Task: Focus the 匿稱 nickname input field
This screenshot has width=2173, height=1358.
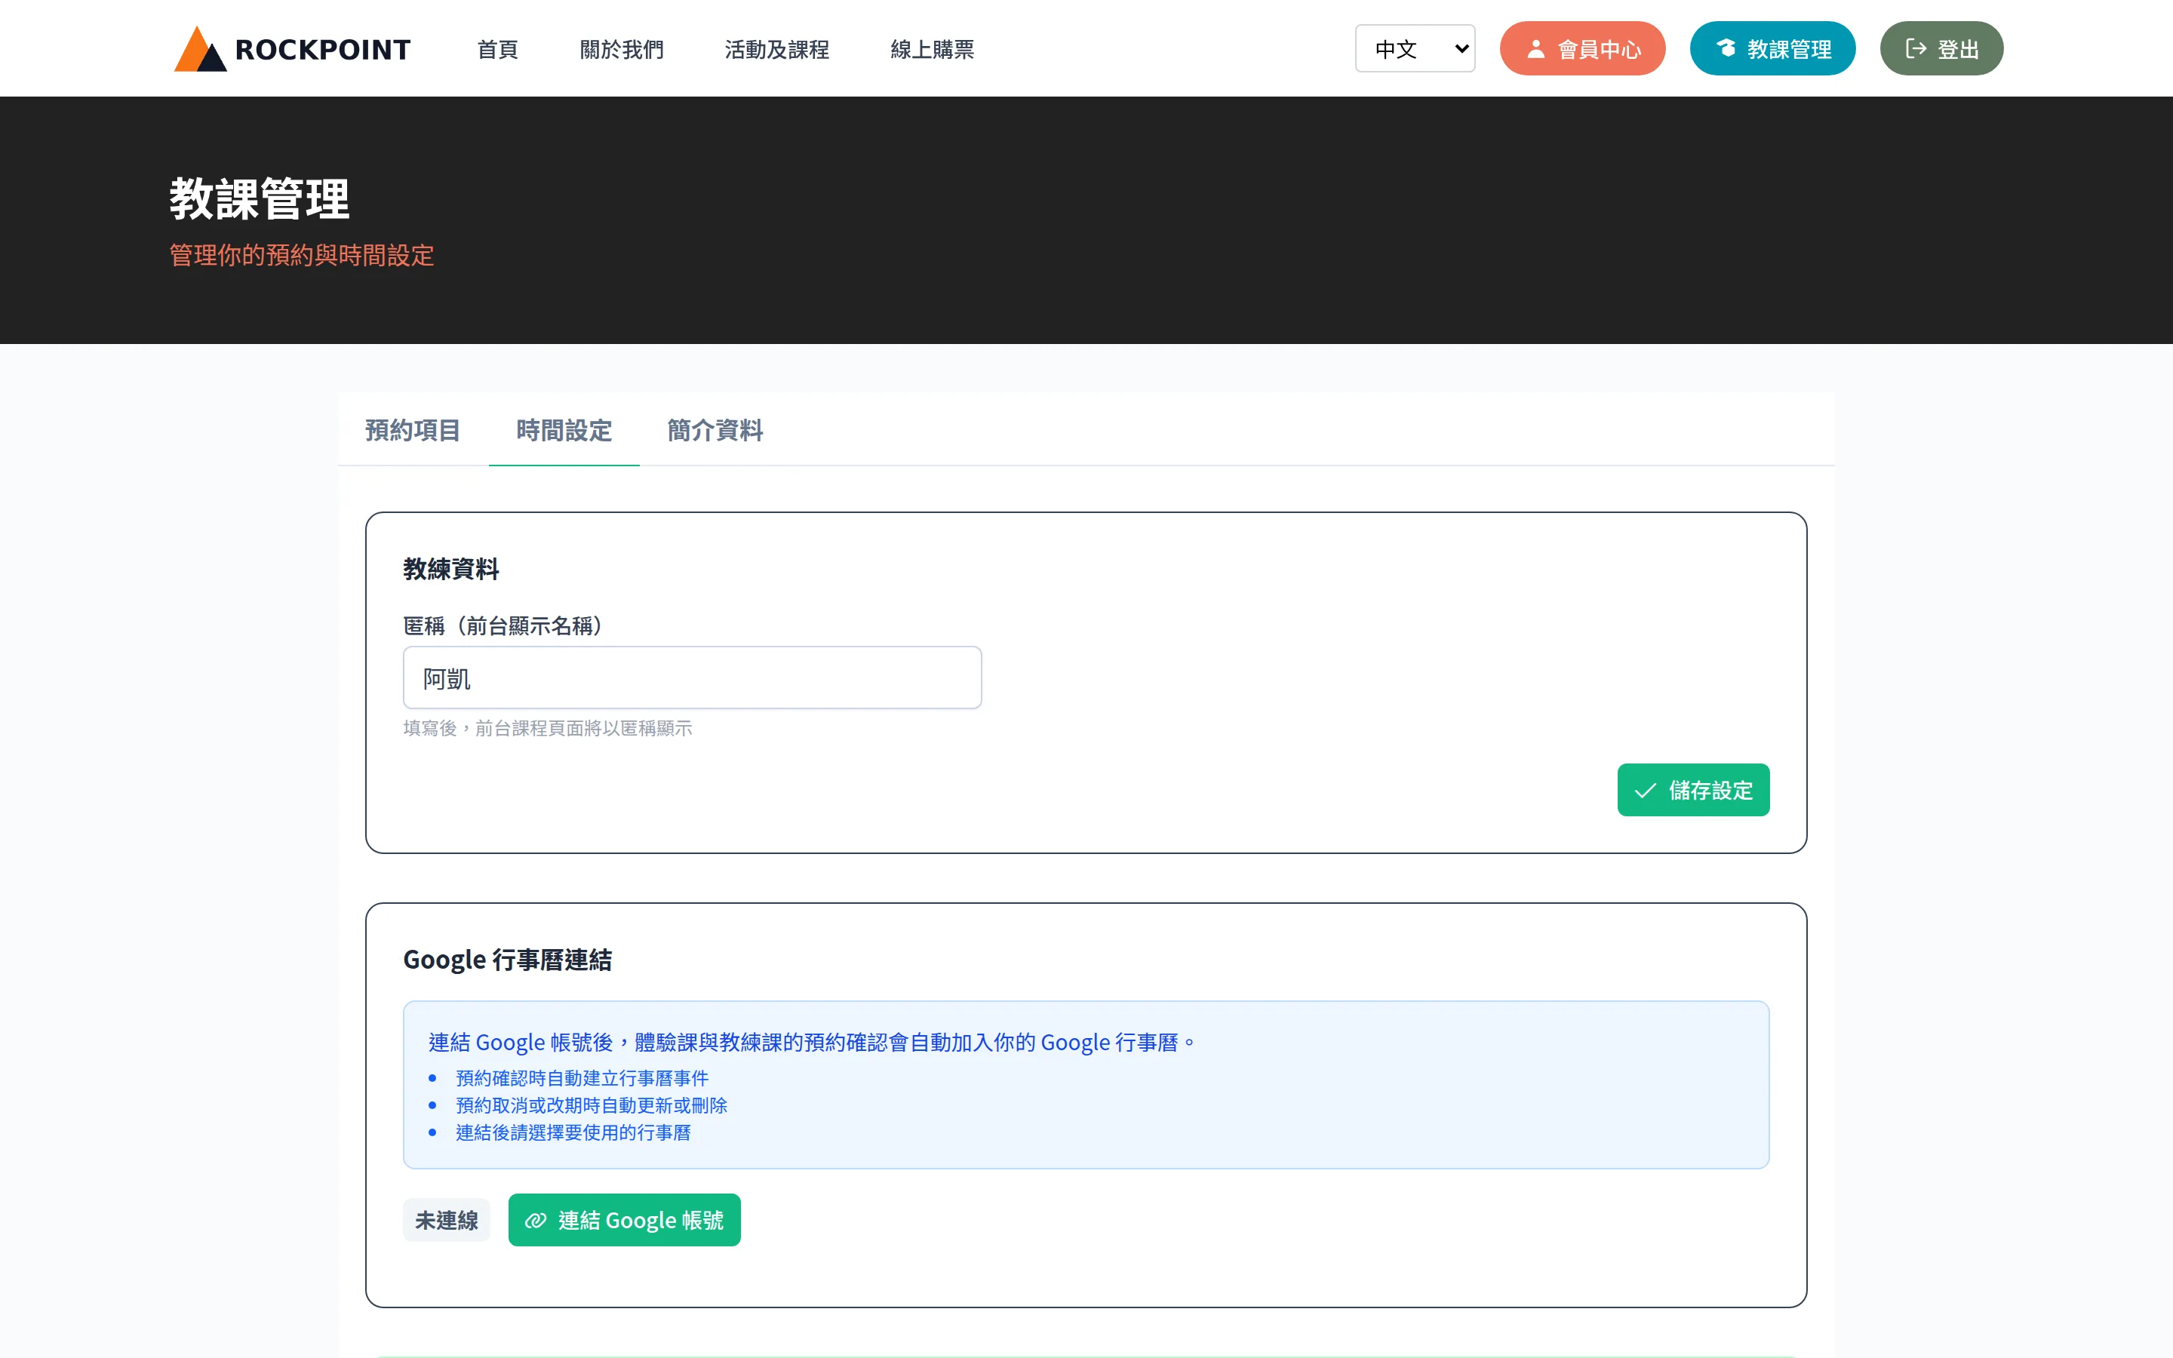Action: coord(693,678)
